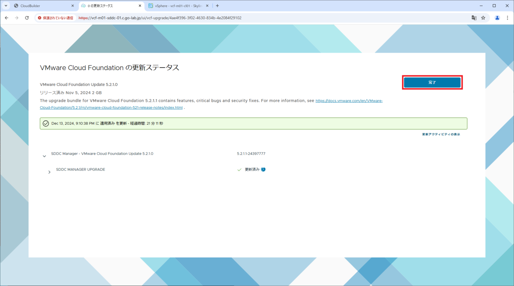Collapse the SDDC Manager update row
This screenshot has width=514, height=286.
click(x=44, y=156)
